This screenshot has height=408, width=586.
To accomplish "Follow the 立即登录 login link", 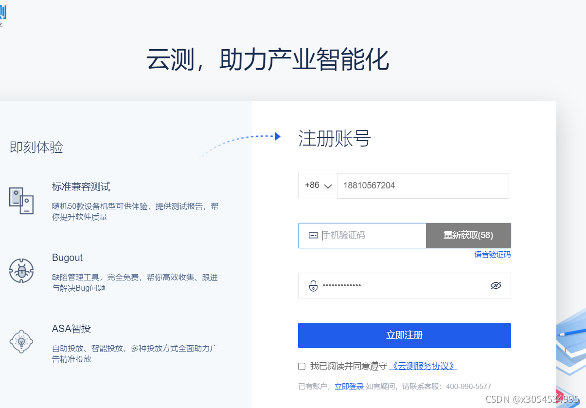I will [349, 387].
